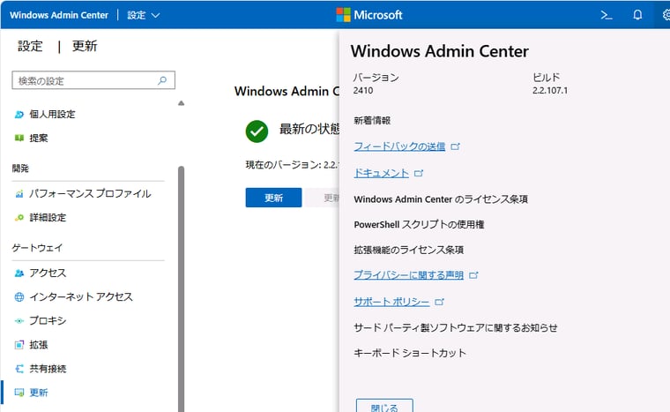Click the プロキシ icon in sidebar
This screenshot has height=412, width=670.
19,321
